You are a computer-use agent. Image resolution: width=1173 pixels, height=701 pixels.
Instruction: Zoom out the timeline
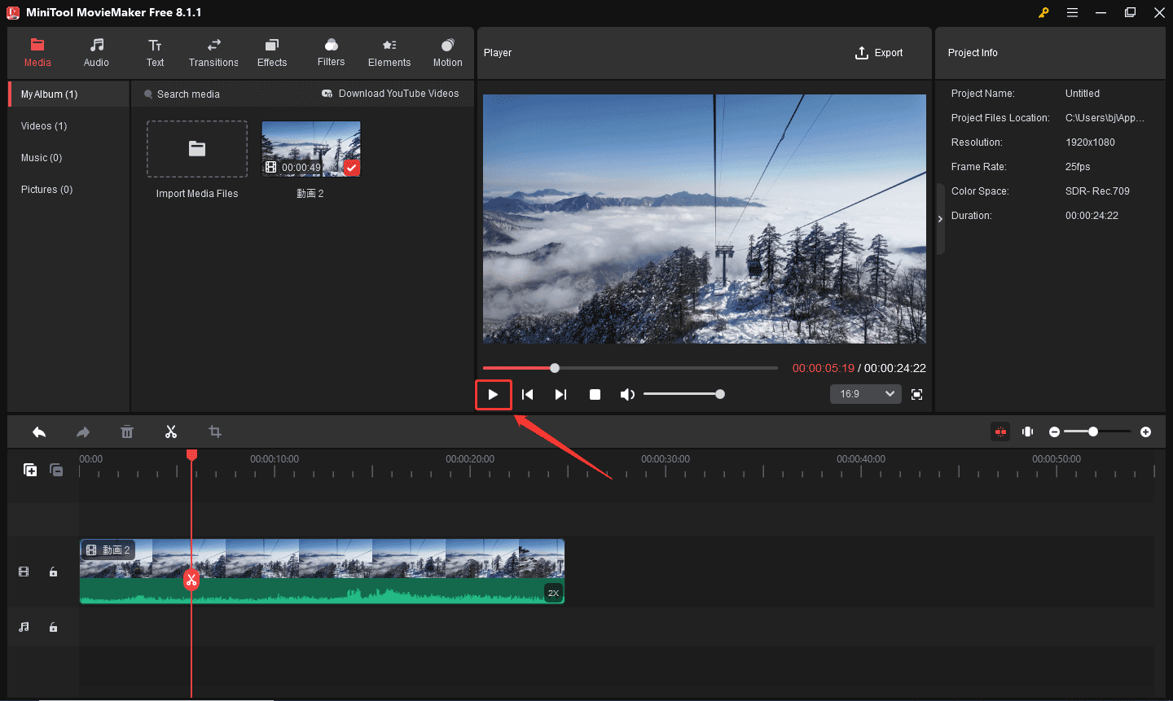click(1054, 432)
